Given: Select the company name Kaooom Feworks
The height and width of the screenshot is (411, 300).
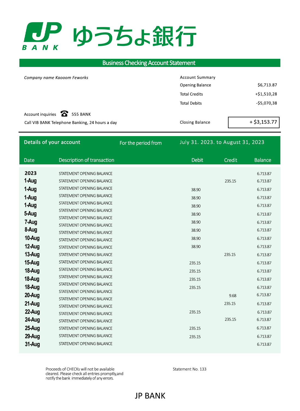Looking at the screenshot, I should point(56,77).
